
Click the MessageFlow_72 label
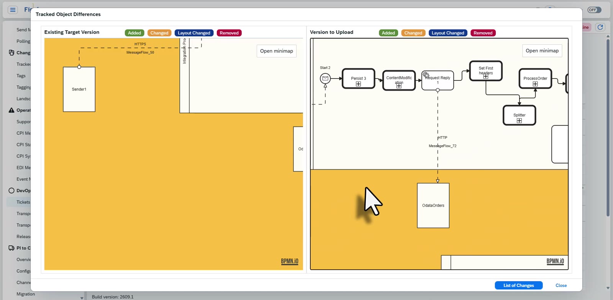pyautogui.click(x=443, y=146)
